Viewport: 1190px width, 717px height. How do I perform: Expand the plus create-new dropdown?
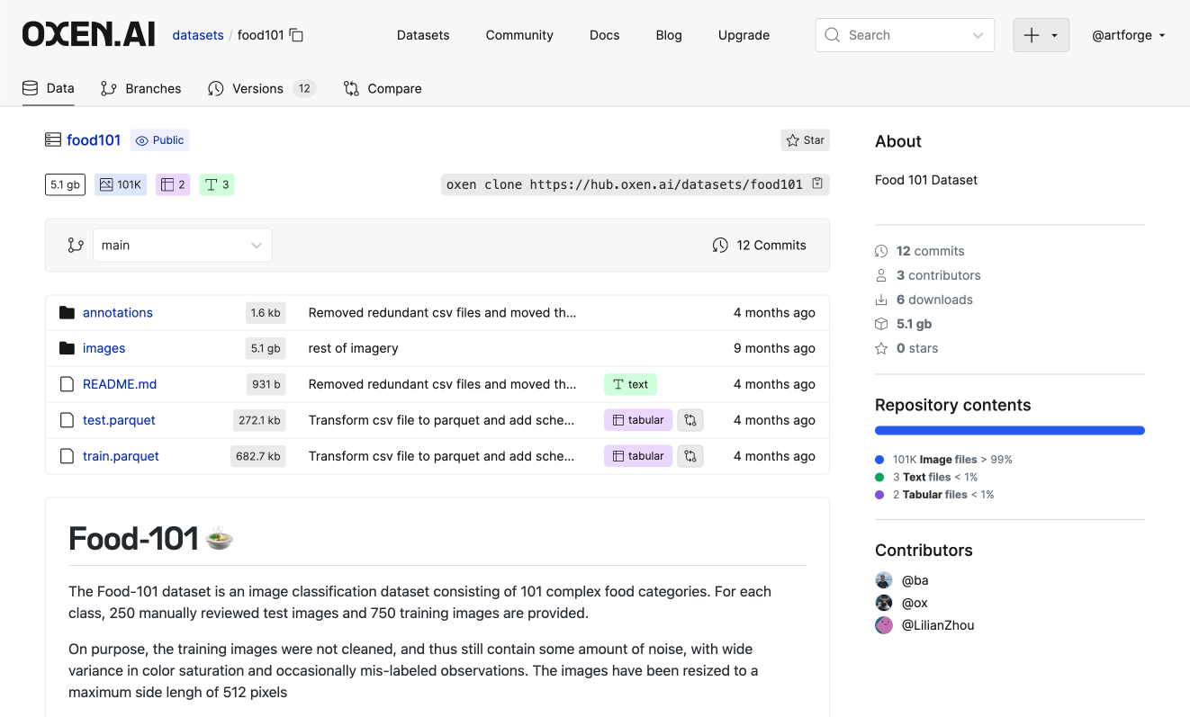1041,35
